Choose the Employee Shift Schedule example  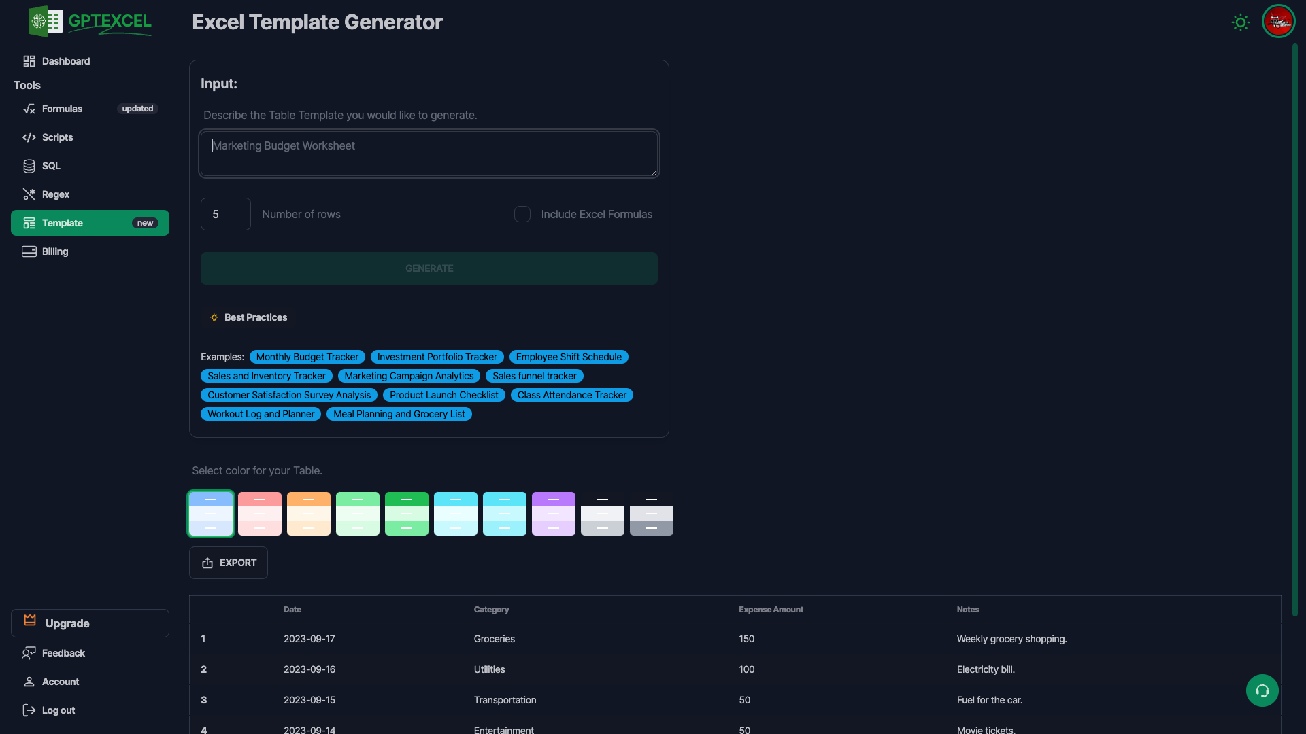[569, 357]
